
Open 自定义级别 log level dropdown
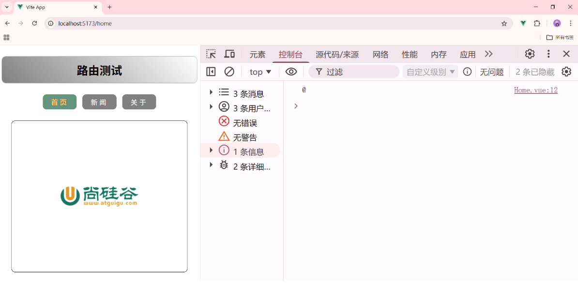click(x=430, y=72)
